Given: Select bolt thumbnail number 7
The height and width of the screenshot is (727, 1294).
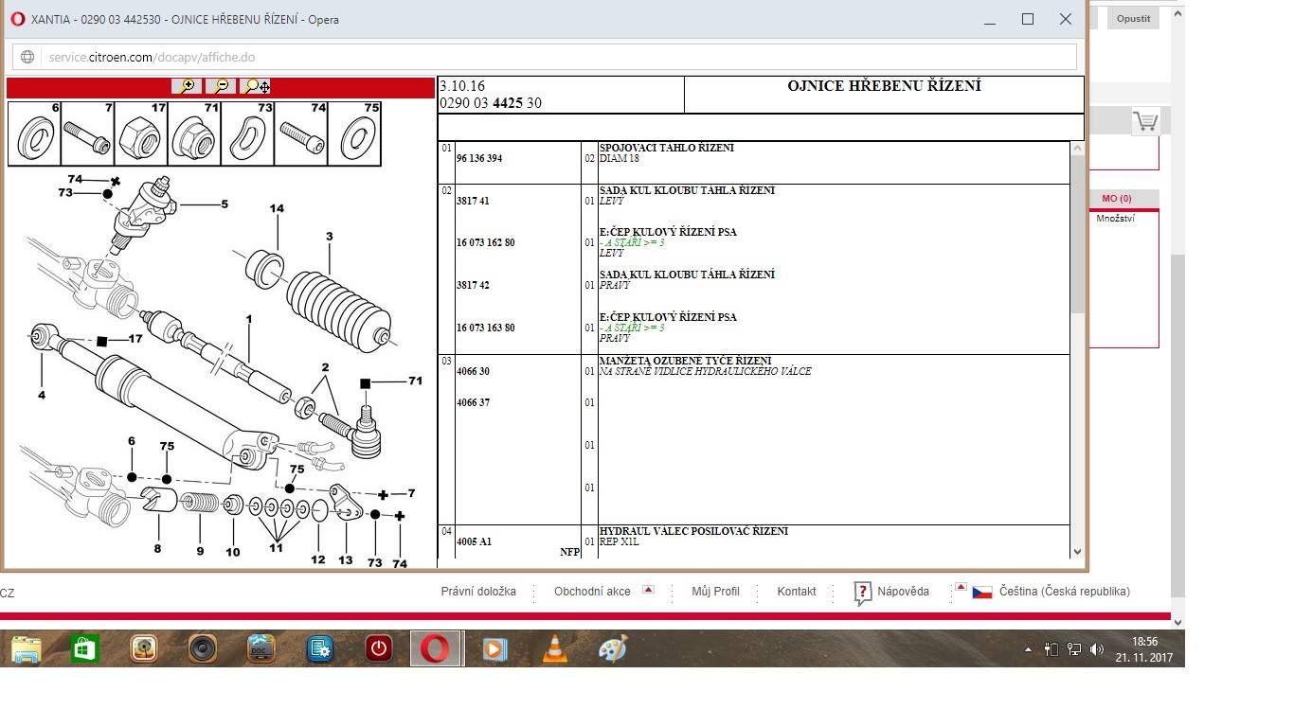Looking at the screenshot, I should tap(88, 133).
